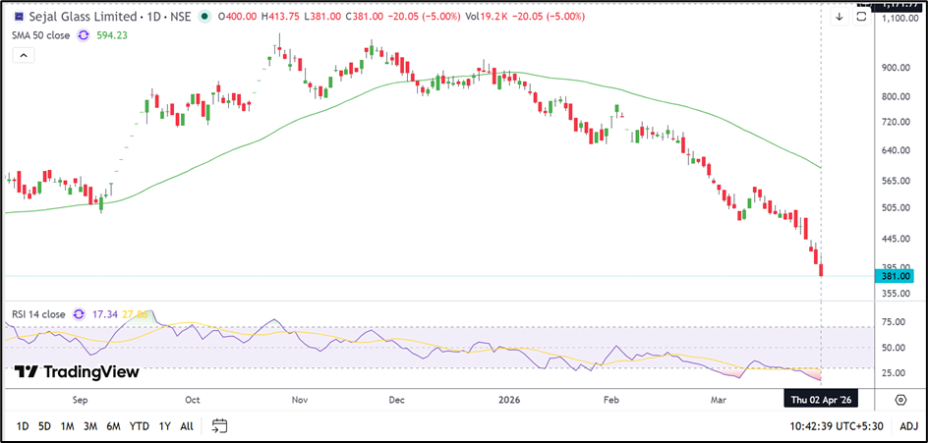Switch to the 1M time range

[68, 426]
